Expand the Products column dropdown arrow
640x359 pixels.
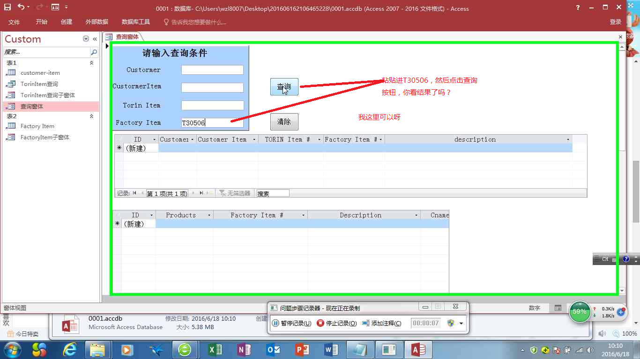tap(209, 215)
